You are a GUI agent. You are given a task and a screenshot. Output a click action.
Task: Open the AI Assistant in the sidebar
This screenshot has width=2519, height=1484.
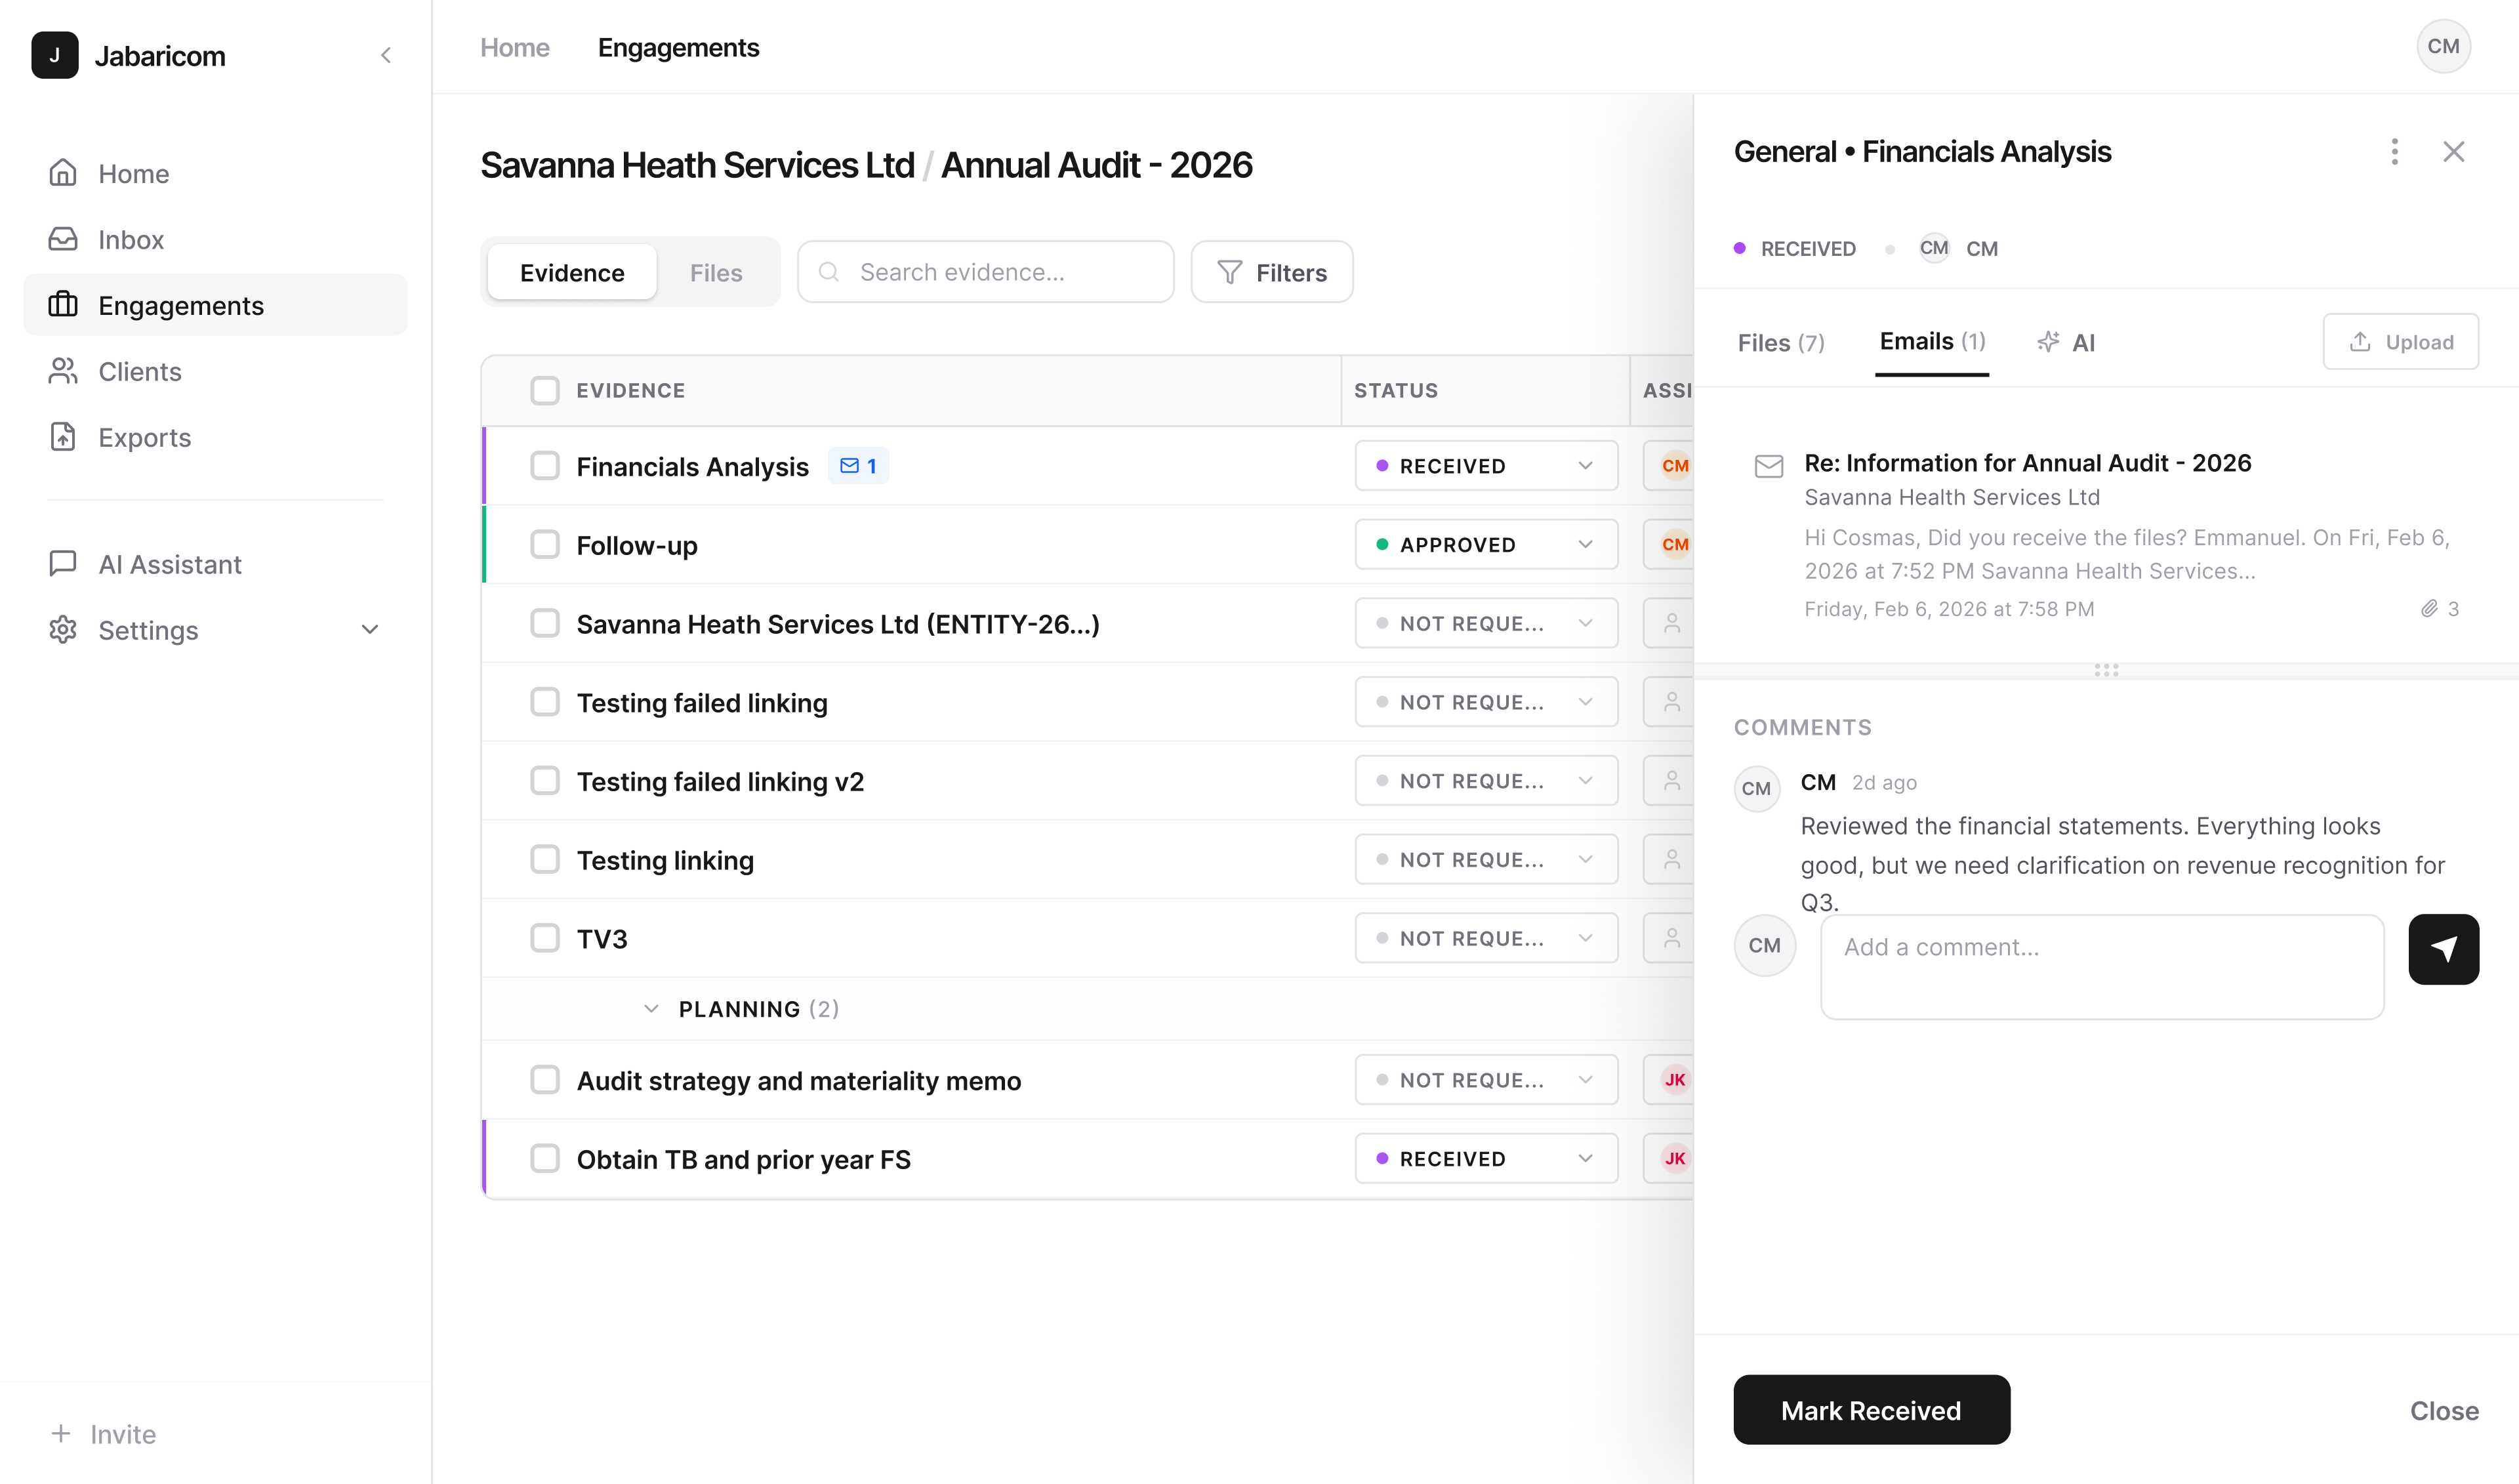tap(170, 564)
